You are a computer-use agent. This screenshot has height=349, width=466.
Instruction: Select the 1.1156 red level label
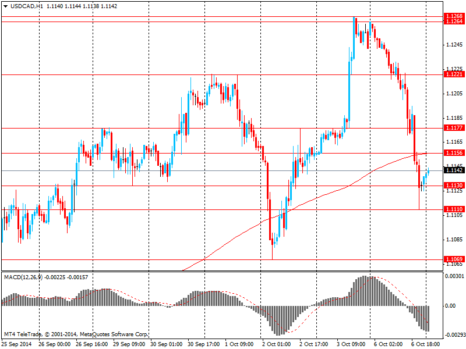click(454, 153)
